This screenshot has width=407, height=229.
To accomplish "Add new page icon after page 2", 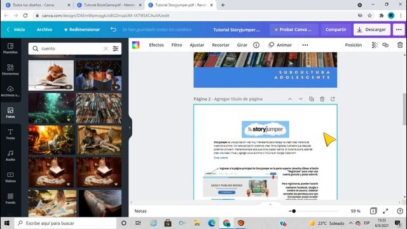I will pyautogui.click(x=333, y=99).
